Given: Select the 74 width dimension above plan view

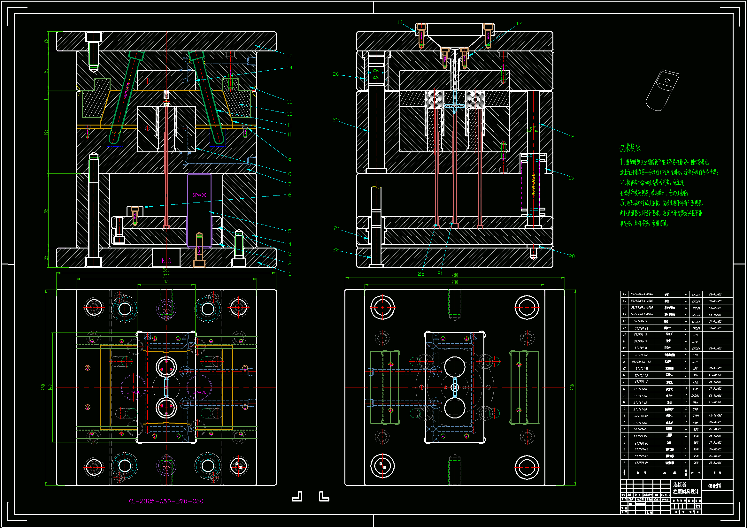Looking at the screenshot, I should pos(166,282).
